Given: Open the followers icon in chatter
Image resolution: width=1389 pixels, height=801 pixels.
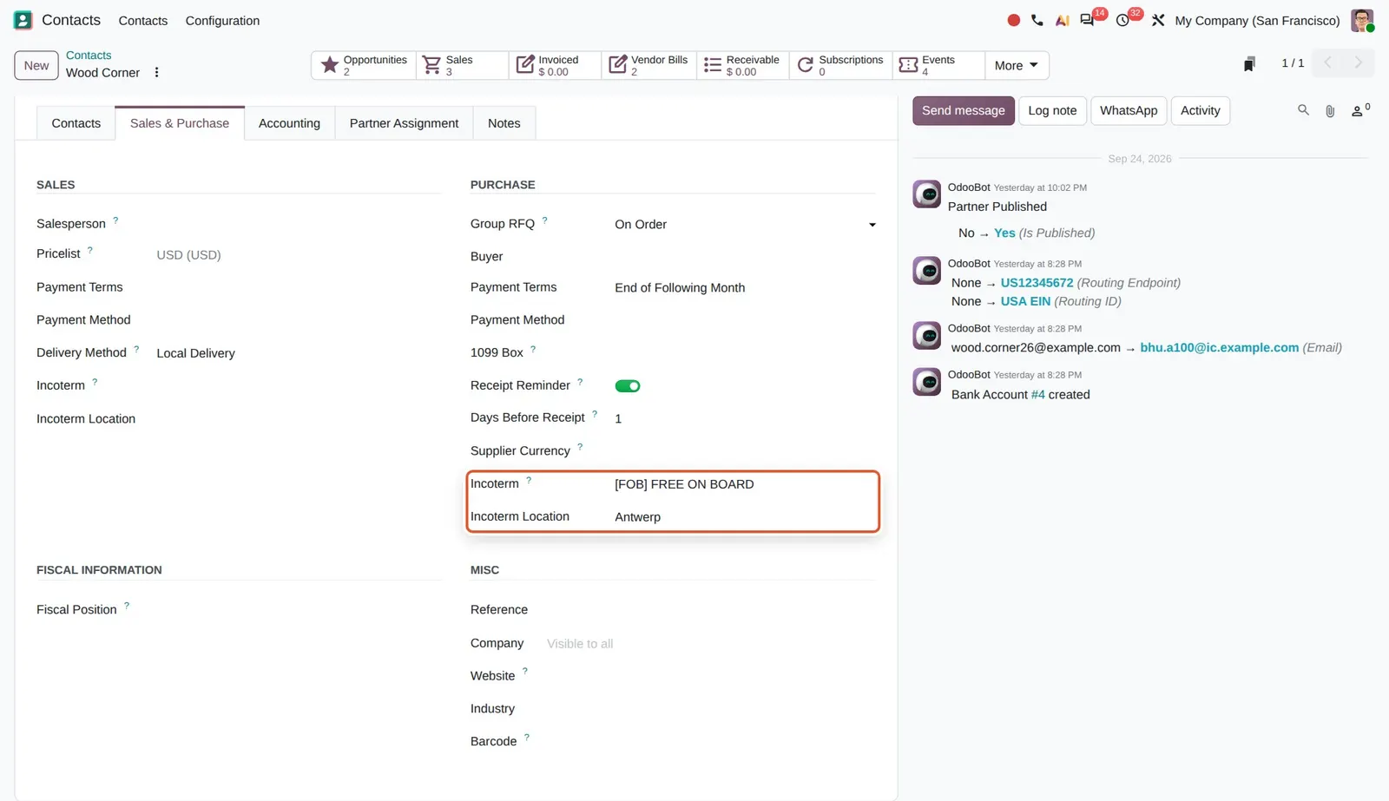Looking at the screenshot, I should click(x=1359, y=110).
